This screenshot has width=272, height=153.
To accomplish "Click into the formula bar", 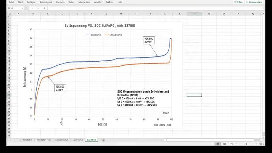I will point(155,8).
